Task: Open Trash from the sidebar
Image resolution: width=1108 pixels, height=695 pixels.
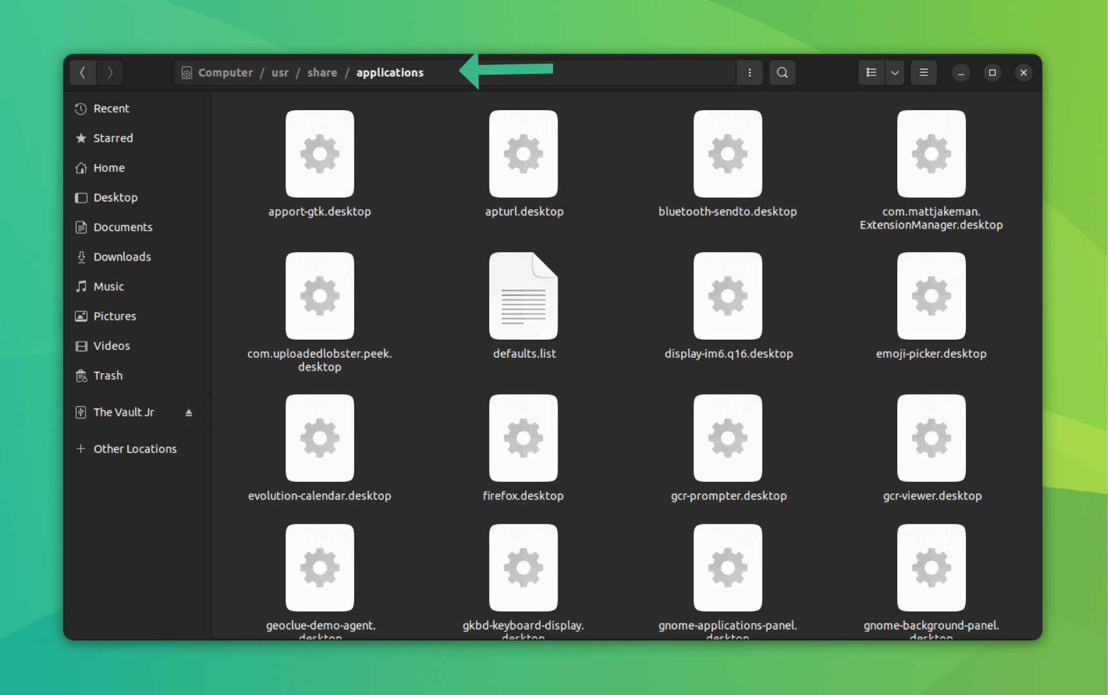Action: 108,375
